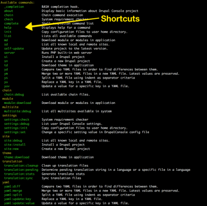The image size is (207, 206).
Task: Click the 'yuv' shortcut command
Action: [x=7, y=86]
